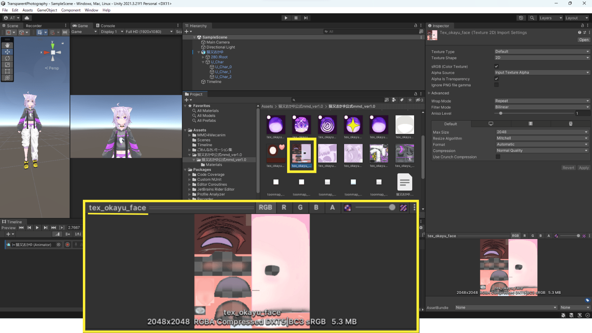Open the GameObject menu

click(47, 10)
